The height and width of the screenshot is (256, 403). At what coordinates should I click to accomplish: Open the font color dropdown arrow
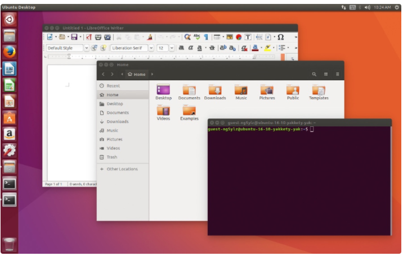pyautogui.click(x=261, y=48)
